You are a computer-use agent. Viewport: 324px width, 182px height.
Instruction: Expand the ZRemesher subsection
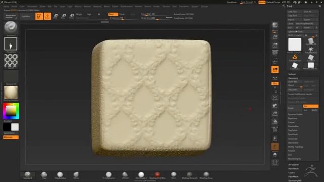point(293,143)
